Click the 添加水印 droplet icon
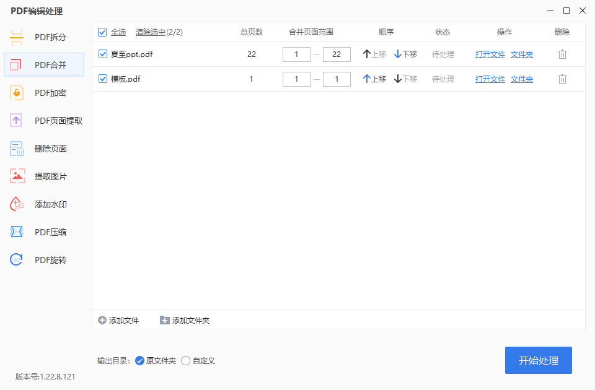 point(17,204)
